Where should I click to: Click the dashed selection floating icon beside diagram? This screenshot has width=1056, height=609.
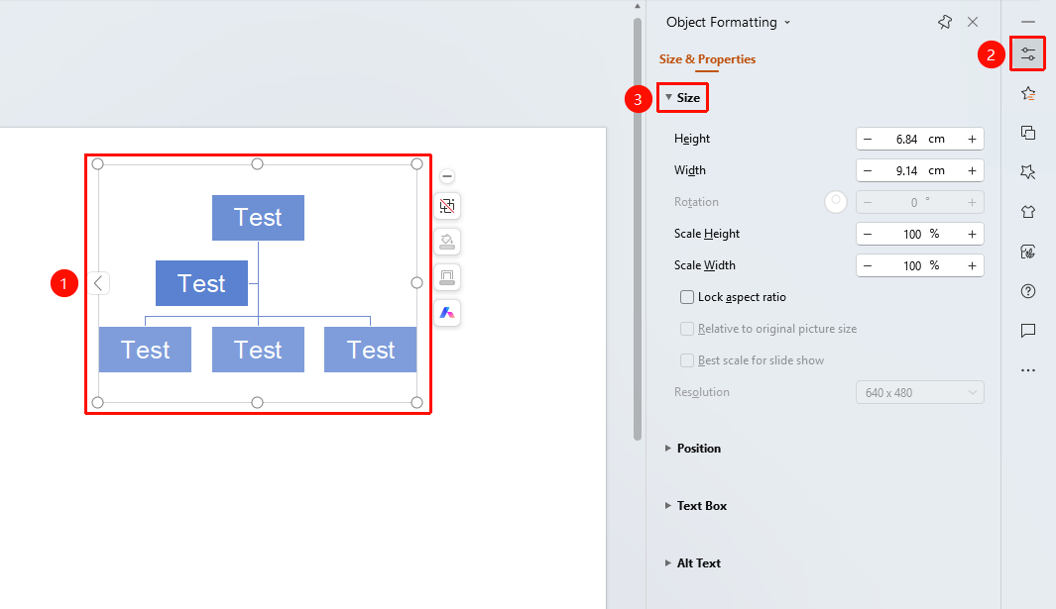tap(447, 206)
